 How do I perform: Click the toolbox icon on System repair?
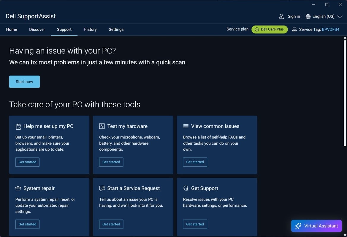18,188
